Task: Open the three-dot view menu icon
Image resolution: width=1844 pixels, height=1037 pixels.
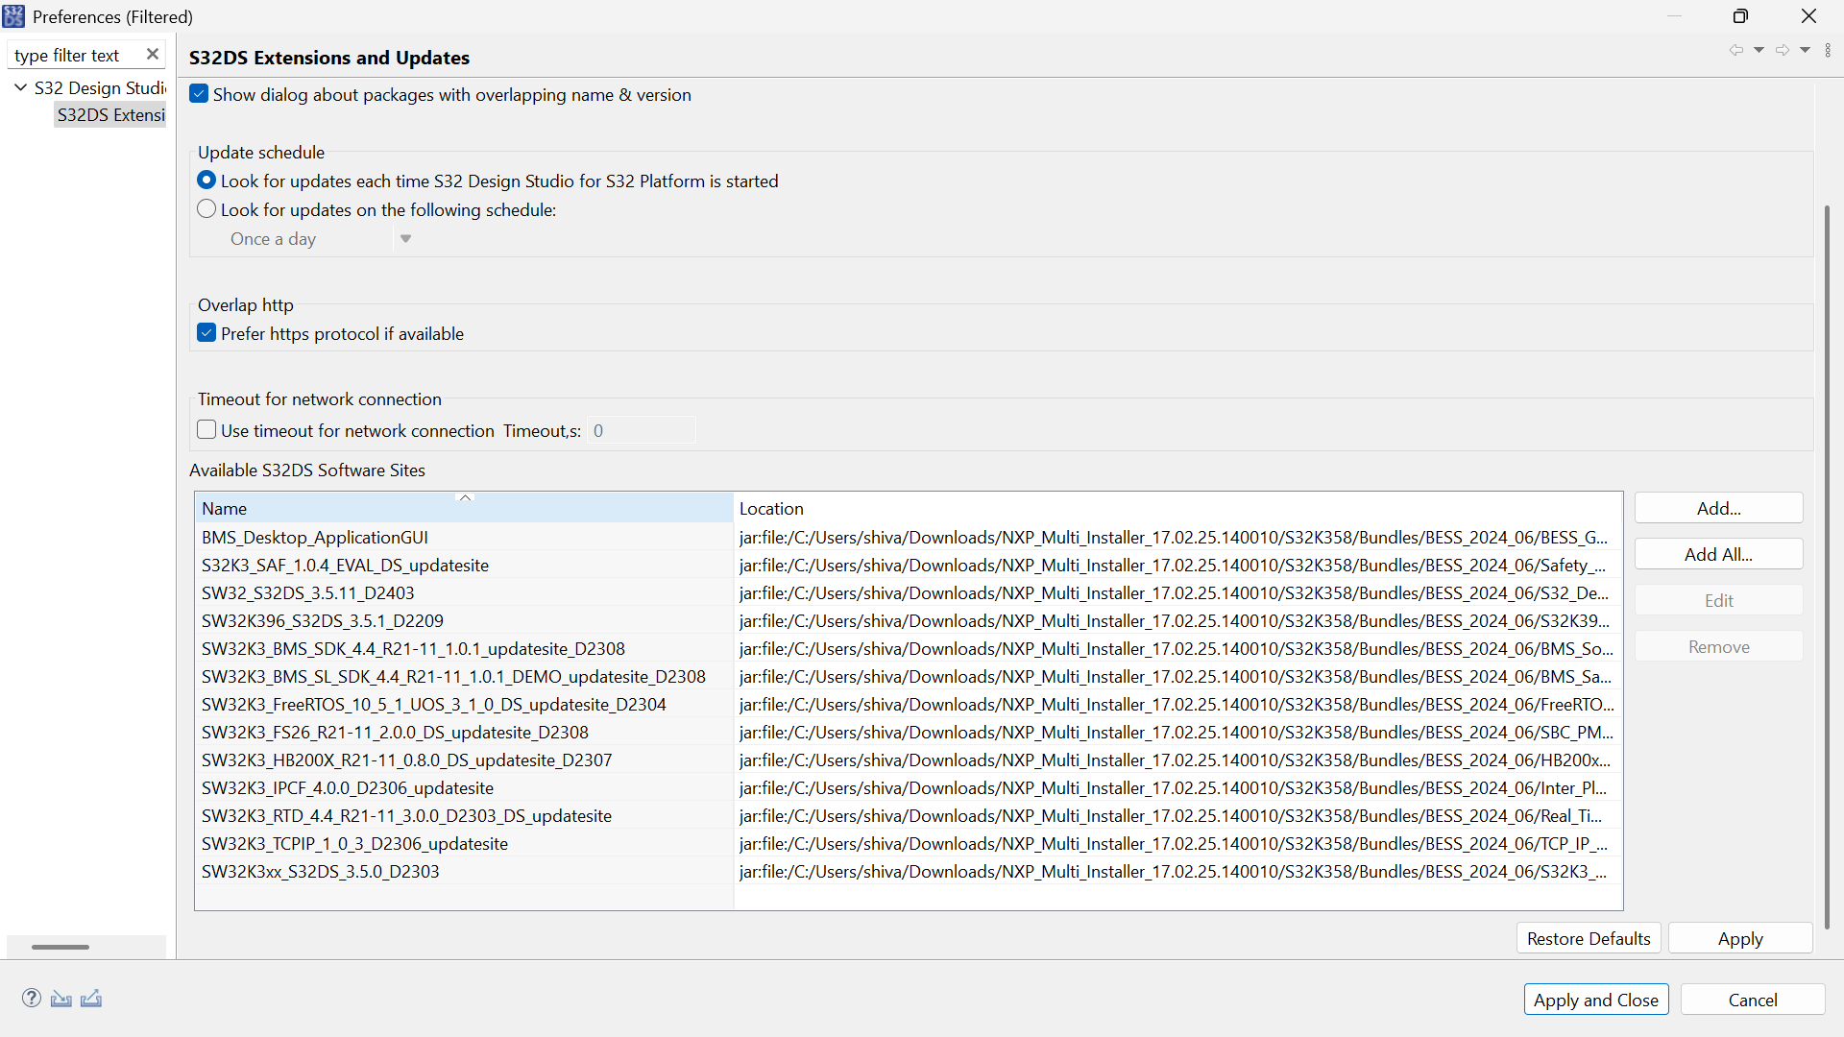Action: coord(1828,50)
